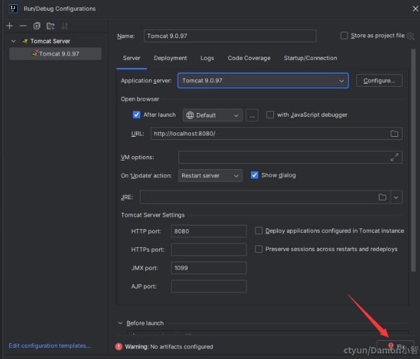
Task: Click the gear icon beside Store as project file
Action: (411, 36)
